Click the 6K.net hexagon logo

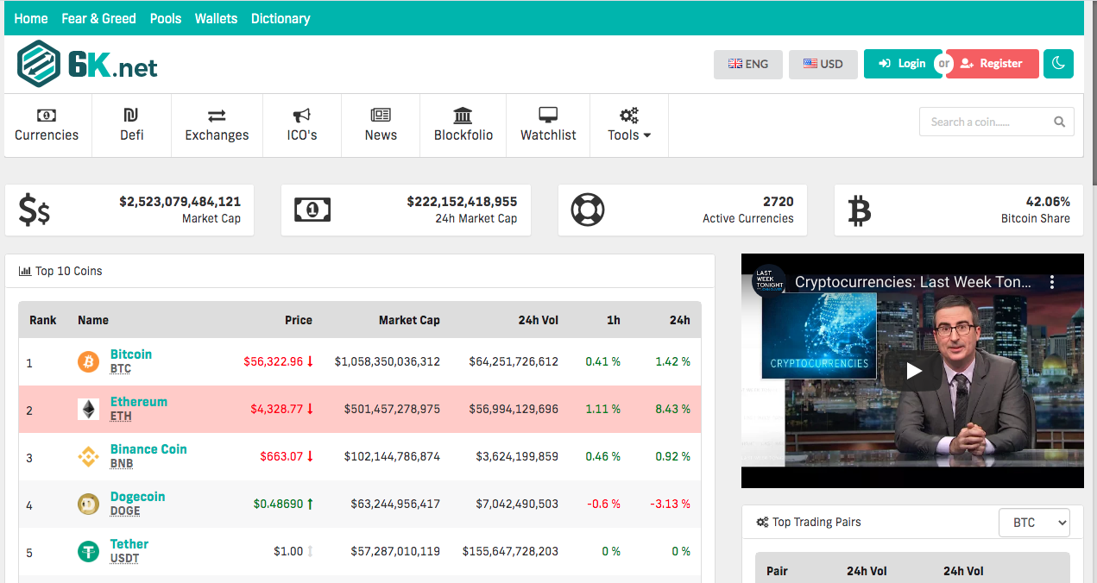tap(39, 65)
